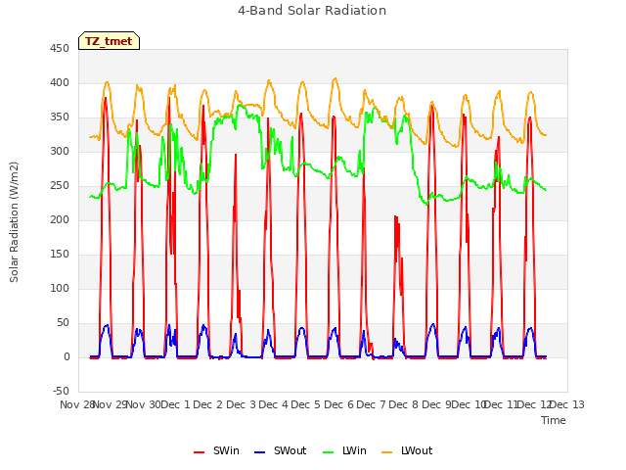
Task: Click the red SWin legend swatch
Action: point(199,452)
